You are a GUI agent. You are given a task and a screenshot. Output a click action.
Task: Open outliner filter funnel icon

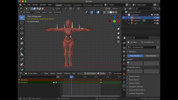[x=155, y=9]
